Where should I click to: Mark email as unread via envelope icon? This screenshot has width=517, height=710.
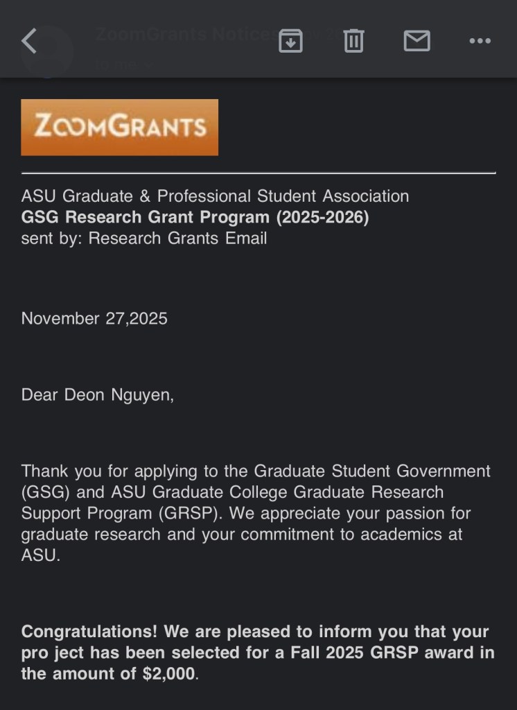click(417, 42)
